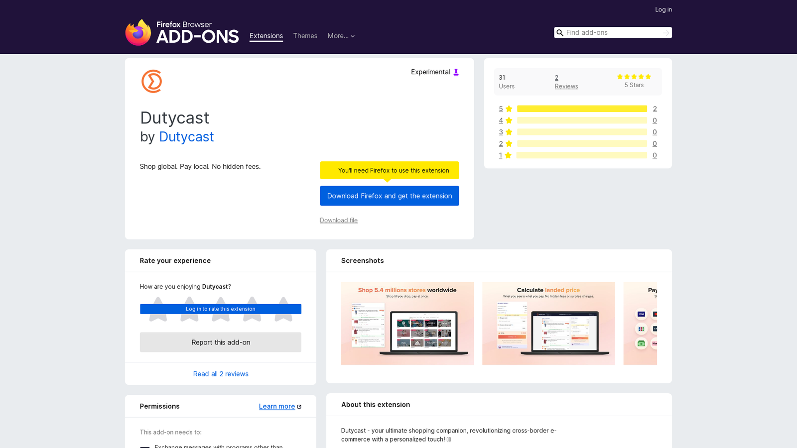Click the count 2 next to 5-star bar

pos(655,109)
